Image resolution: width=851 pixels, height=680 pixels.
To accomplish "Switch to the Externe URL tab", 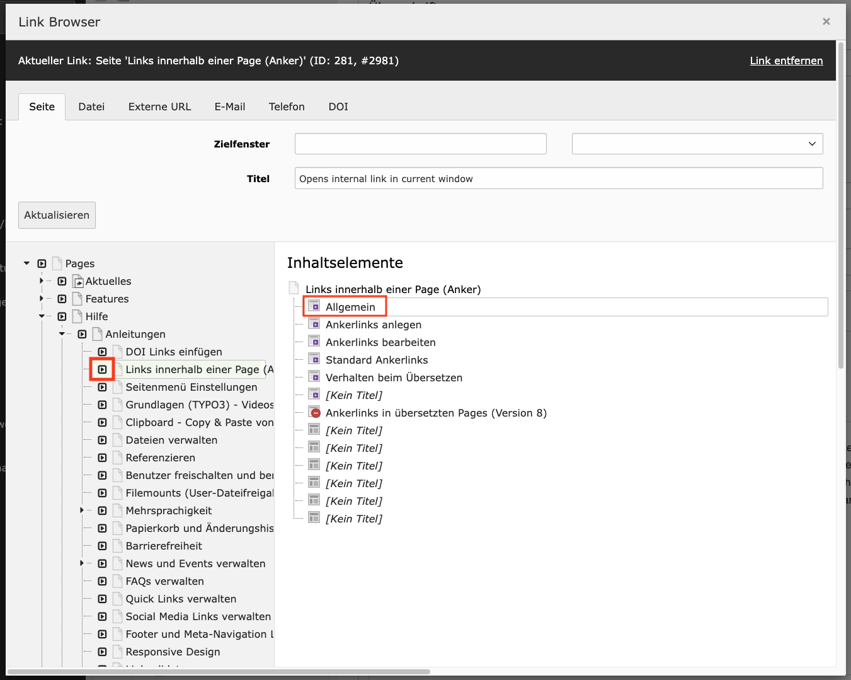I will point(159,107).
